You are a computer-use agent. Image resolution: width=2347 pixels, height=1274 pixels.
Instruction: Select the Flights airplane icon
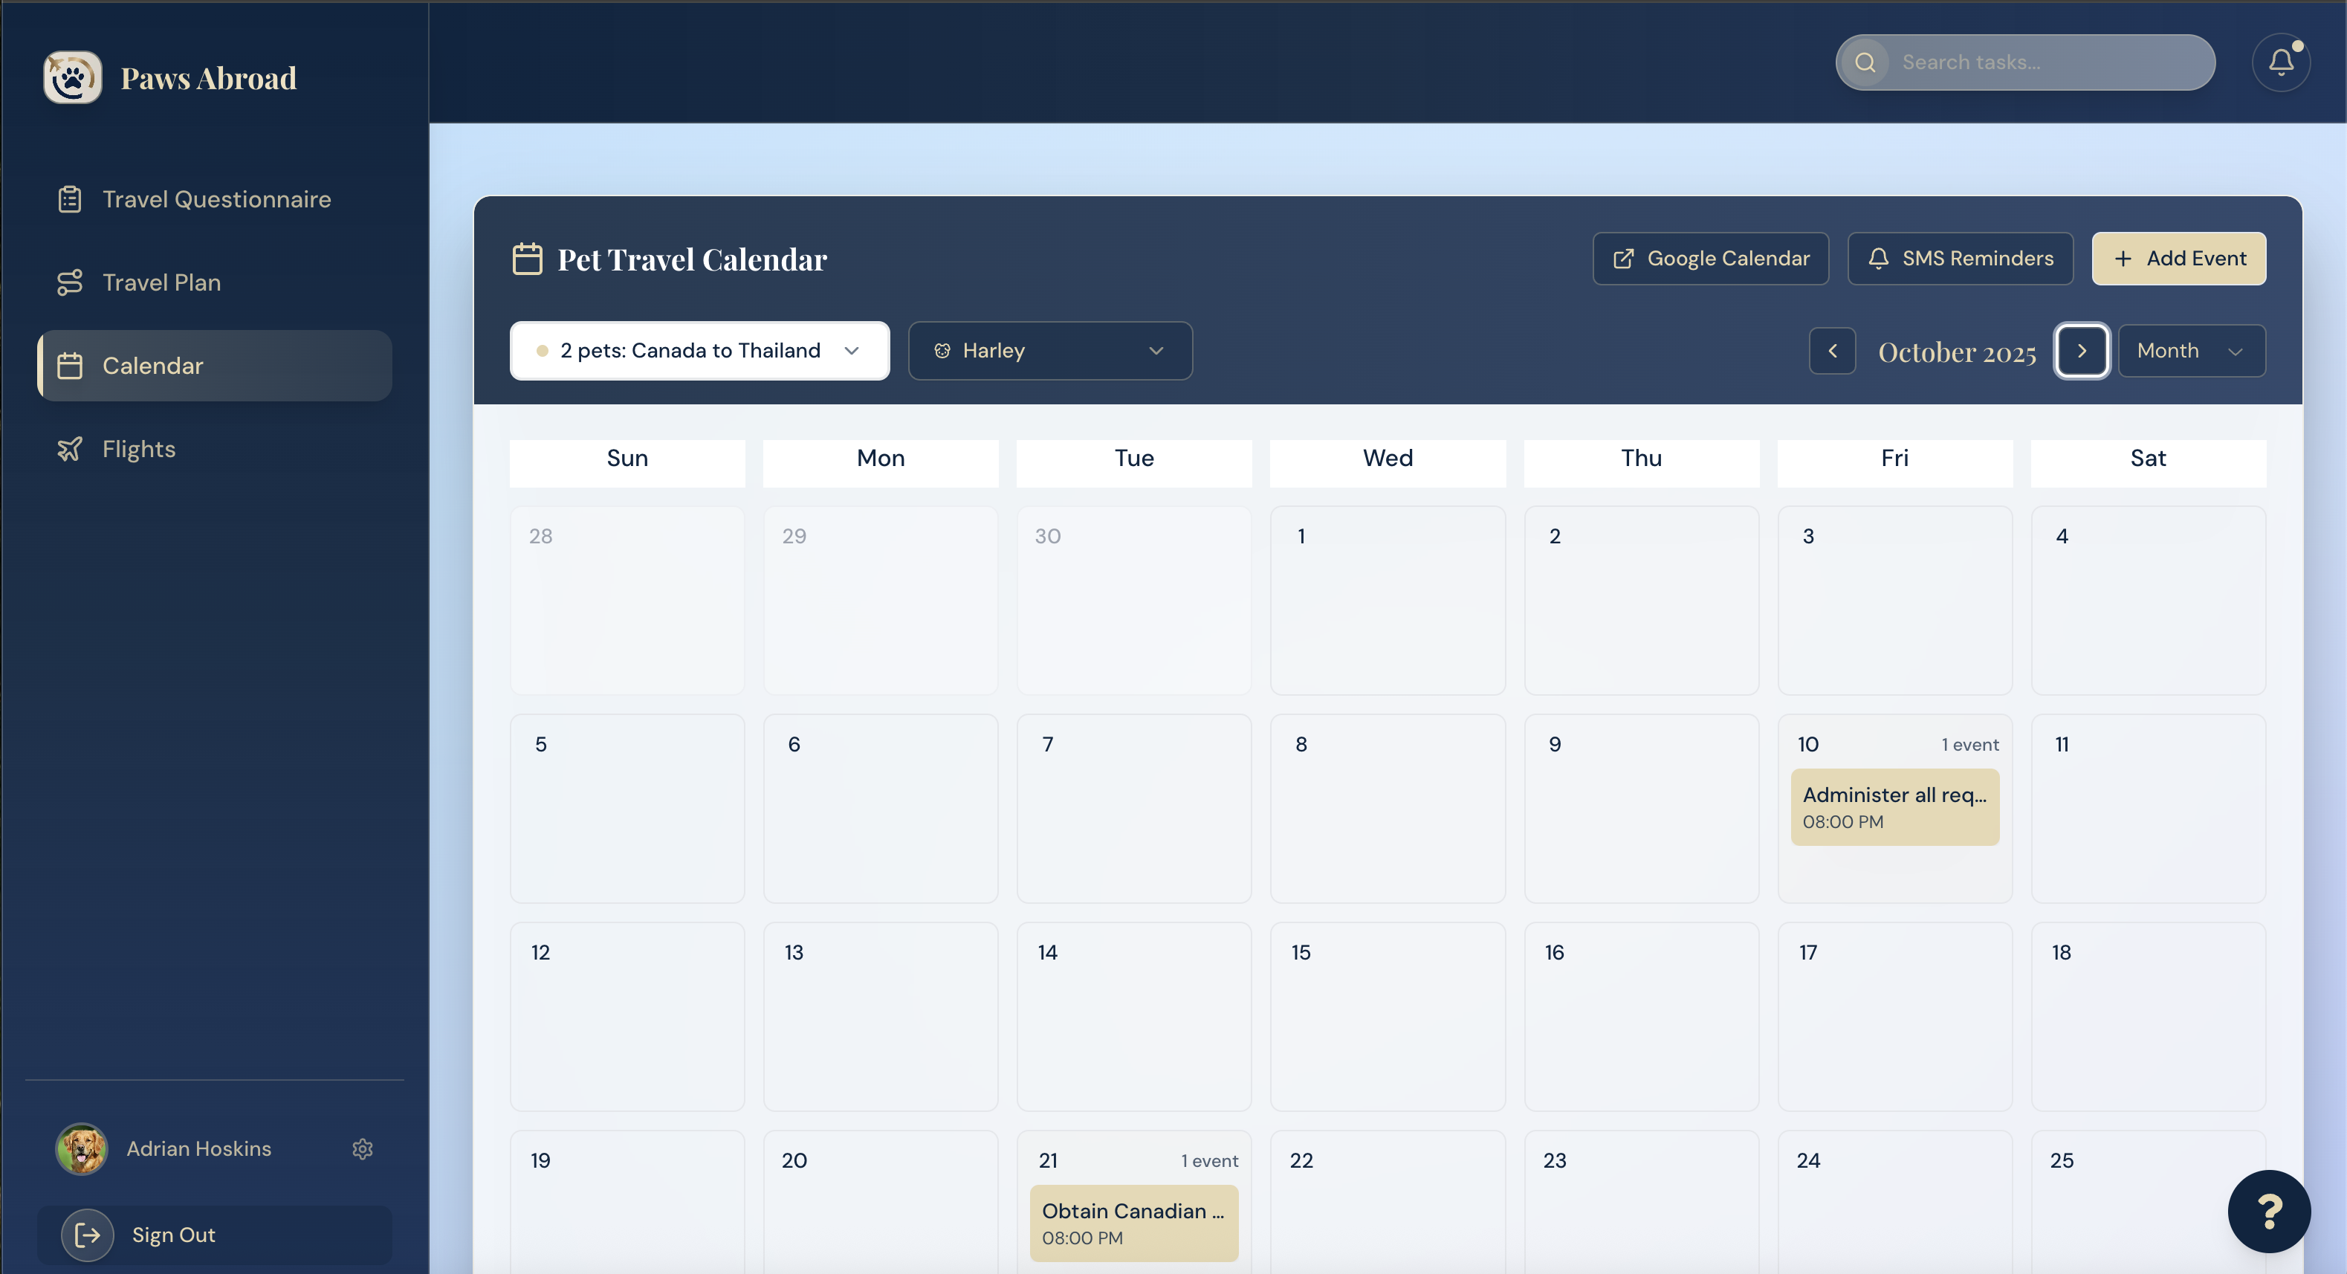click(71, 448)
